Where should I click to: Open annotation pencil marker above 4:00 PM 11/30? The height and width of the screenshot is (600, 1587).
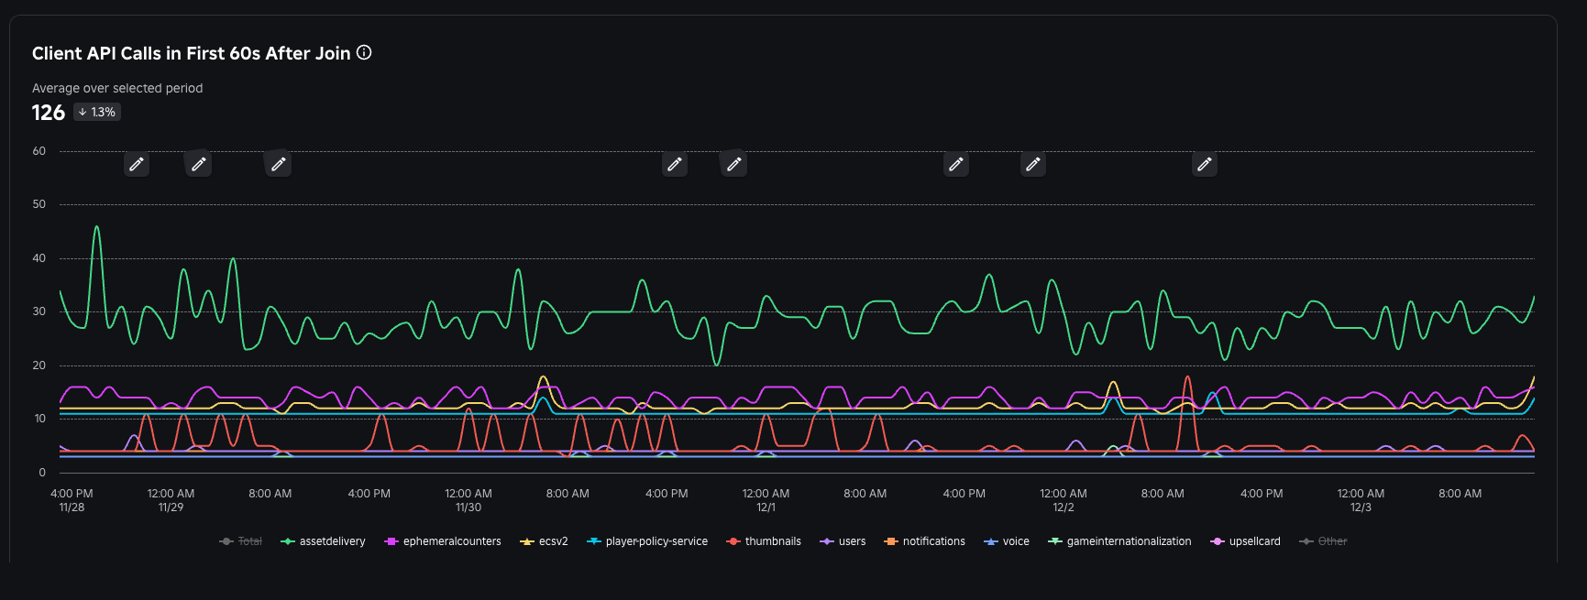pyautogui.click(x=675, y=164)
